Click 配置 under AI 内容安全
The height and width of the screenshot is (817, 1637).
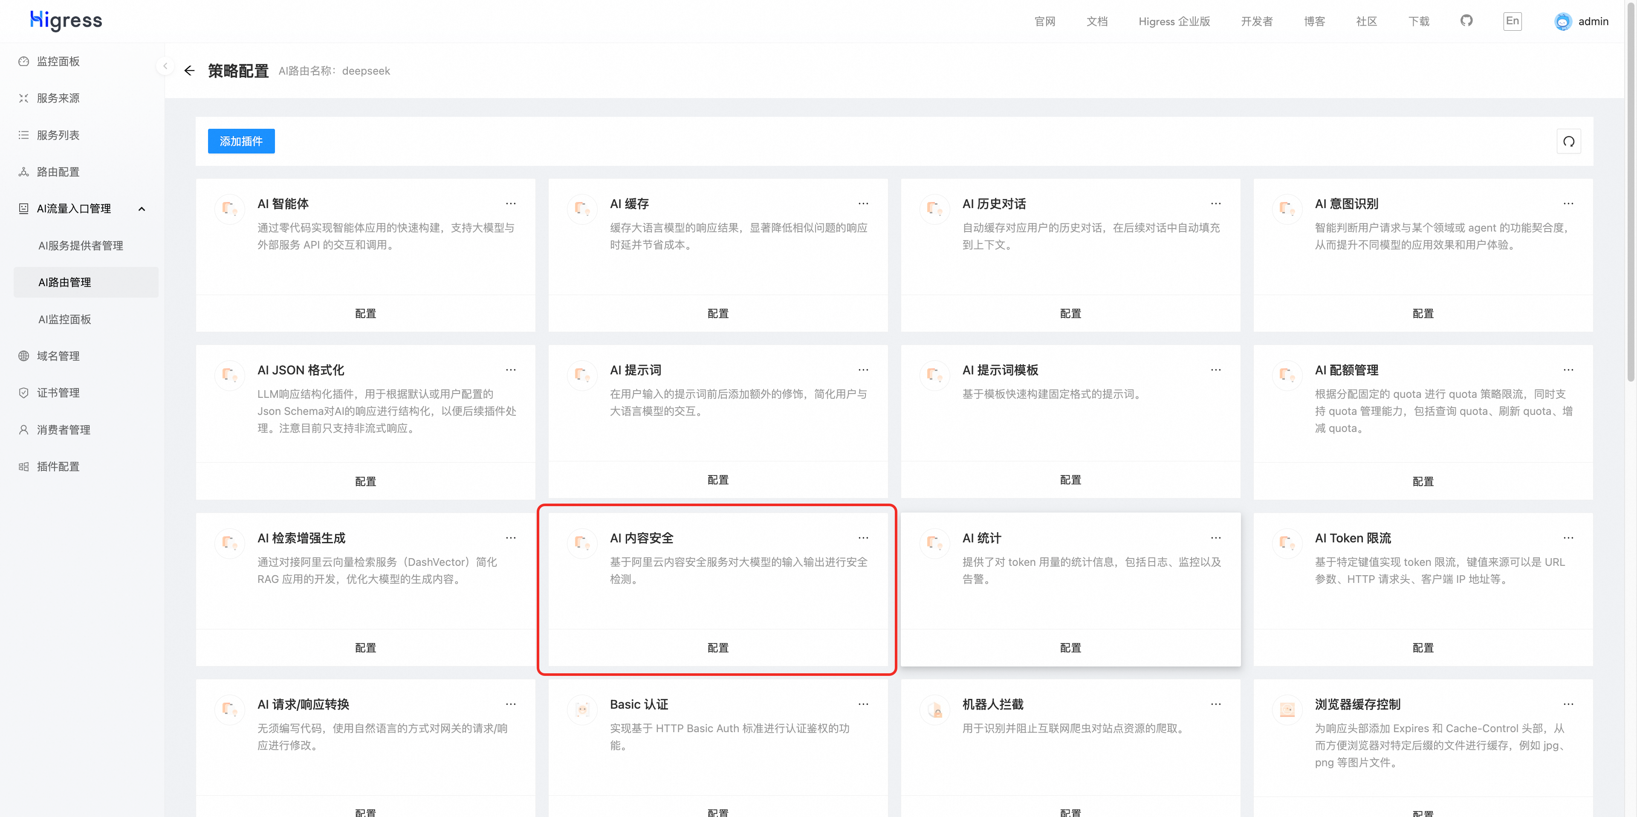pos(717,647)
